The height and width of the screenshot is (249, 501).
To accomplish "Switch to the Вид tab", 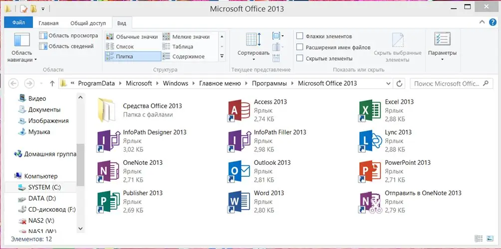I will point(122,23).
